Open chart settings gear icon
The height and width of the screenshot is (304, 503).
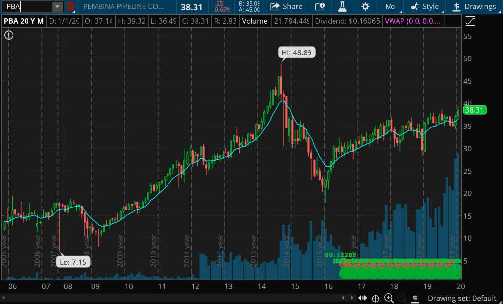coord(365,7)
